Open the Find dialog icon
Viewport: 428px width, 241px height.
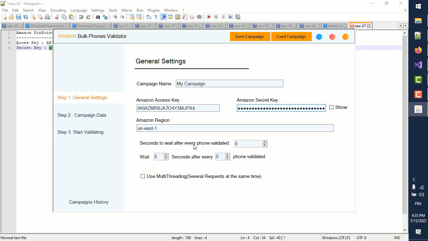pyautogui.click(x=97, y=17)
